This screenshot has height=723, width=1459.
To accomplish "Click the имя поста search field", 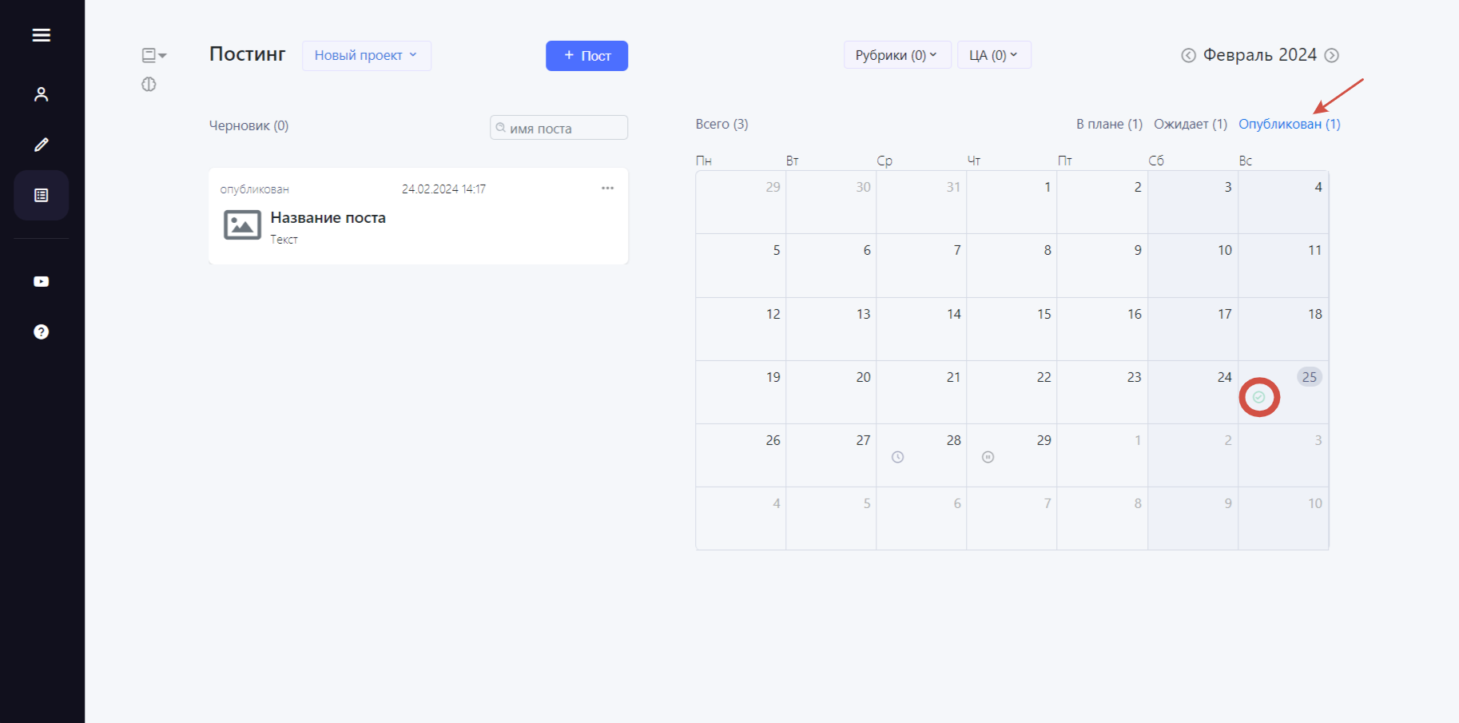I will [559, 128].
